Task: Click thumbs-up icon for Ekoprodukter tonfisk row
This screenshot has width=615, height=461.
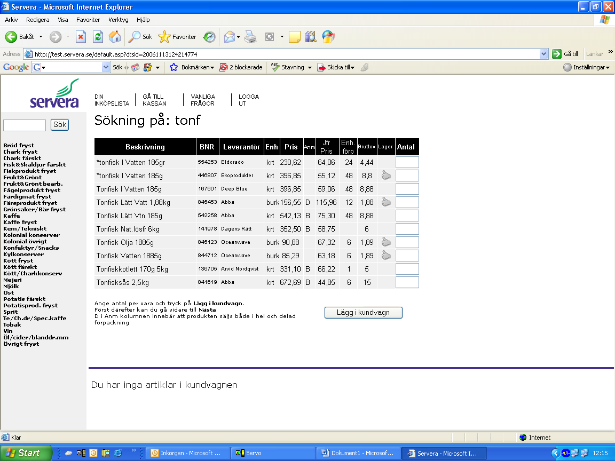Action: (386, 175)
